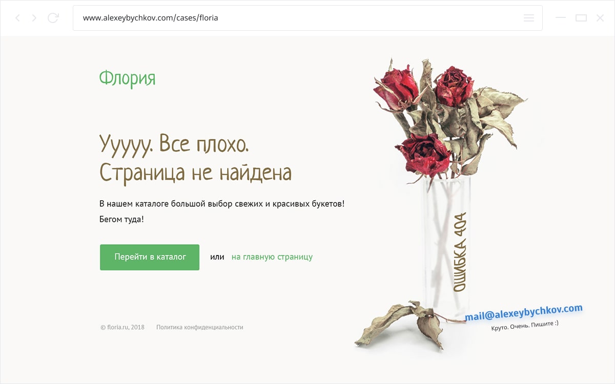The height and width of the screenshot is (384, 615).
Task: Click the Страница не найдена heading
Action: (x=195, y=173)
